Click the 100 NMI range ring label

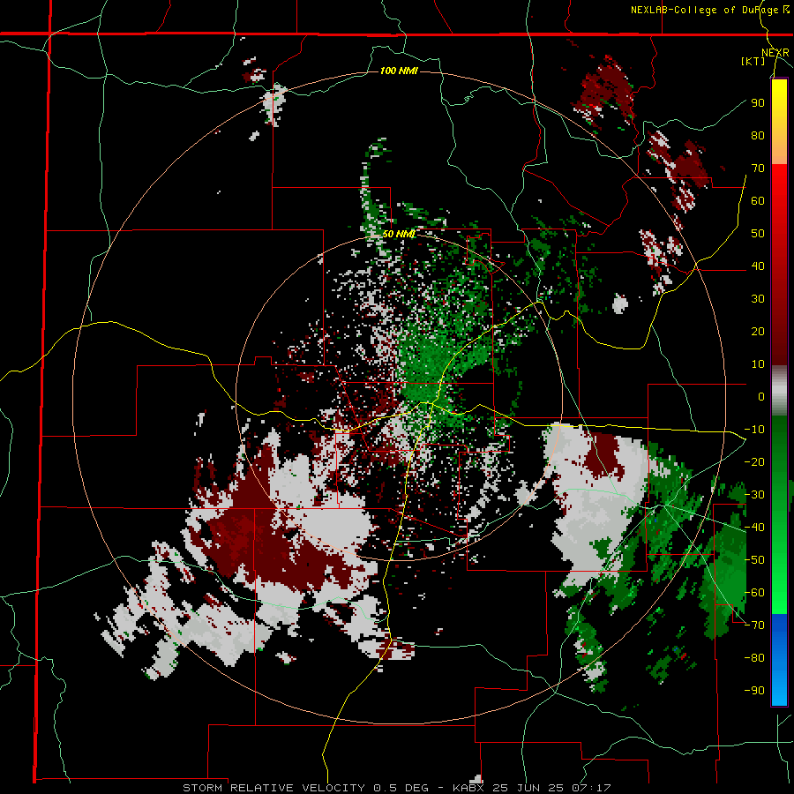tap(399, 71)
